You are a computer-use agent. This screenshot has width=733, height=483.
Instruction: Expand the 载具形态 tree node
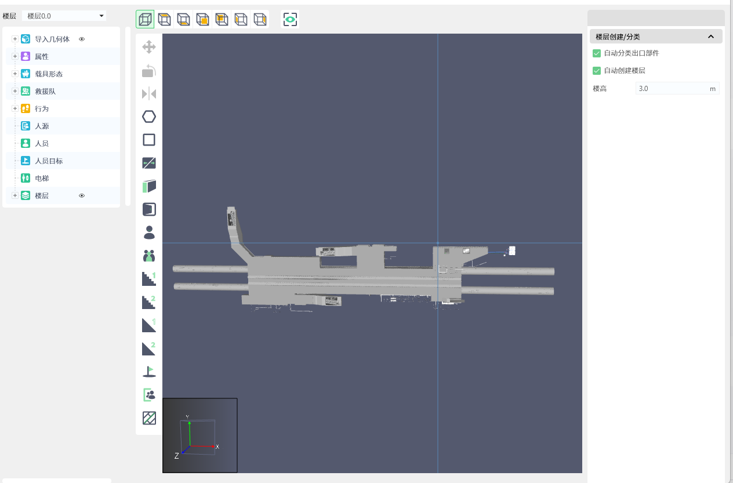[15, 74]
